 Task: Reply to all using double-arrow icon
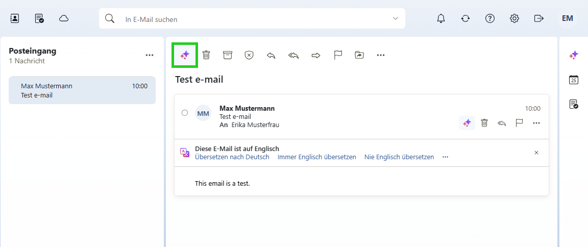click(293, 55)
